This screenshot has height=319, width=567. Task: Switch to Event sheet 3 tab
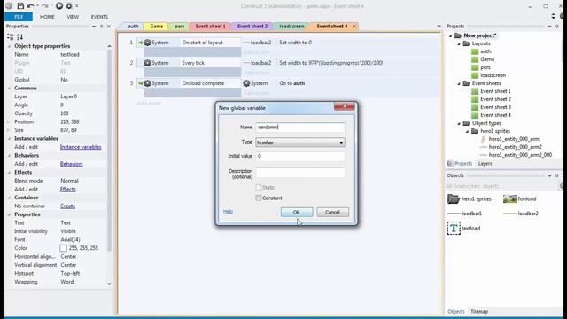click(x=252, y=26)
